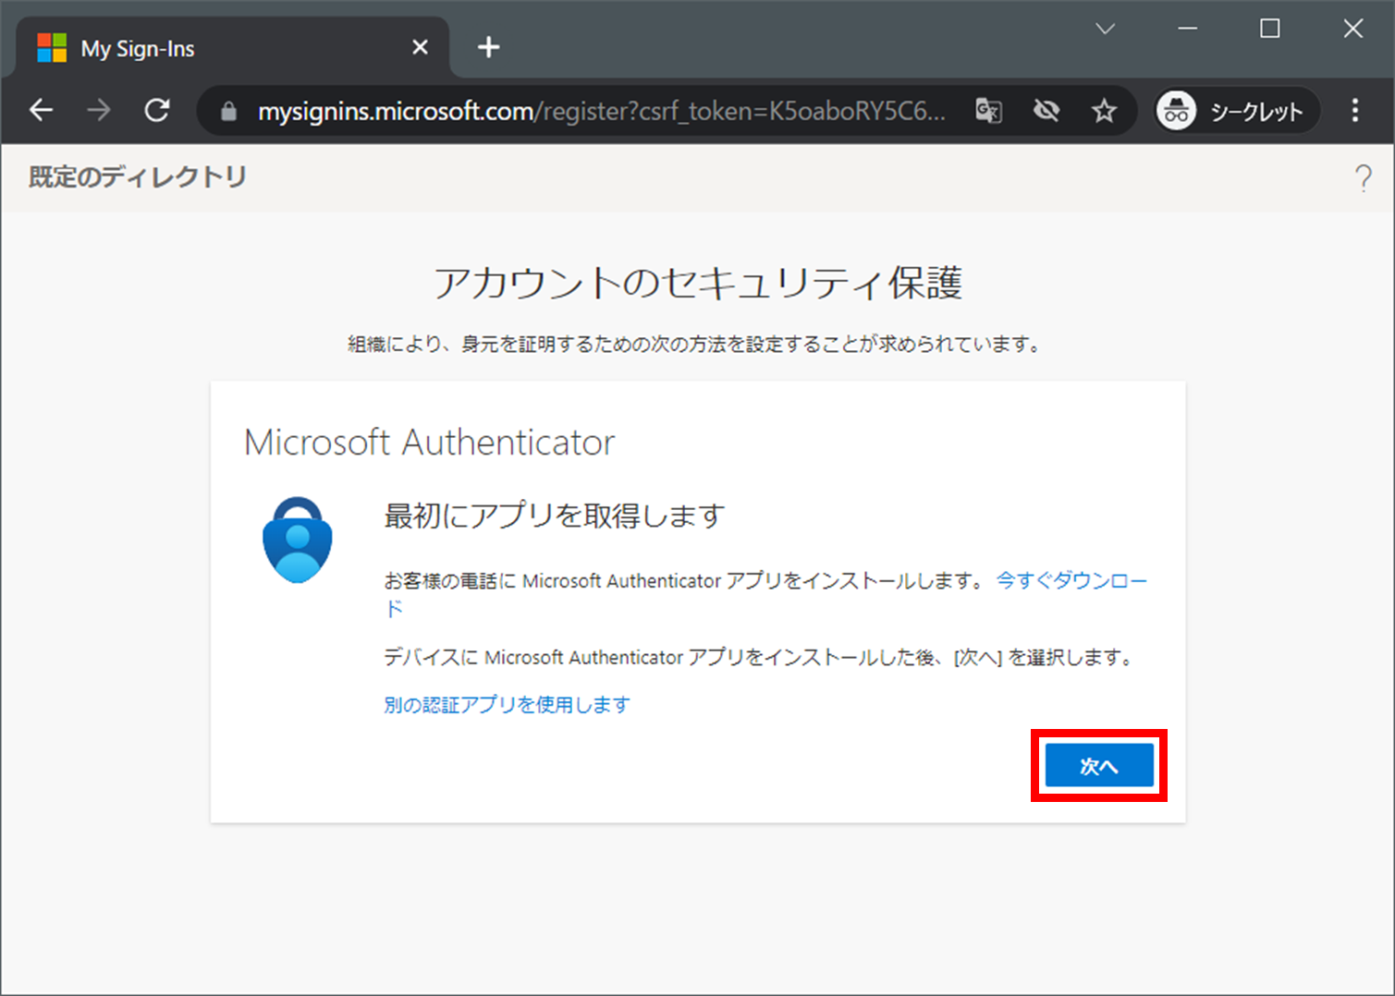Click the Microsoft Authenticator title text

pos(429,443)
